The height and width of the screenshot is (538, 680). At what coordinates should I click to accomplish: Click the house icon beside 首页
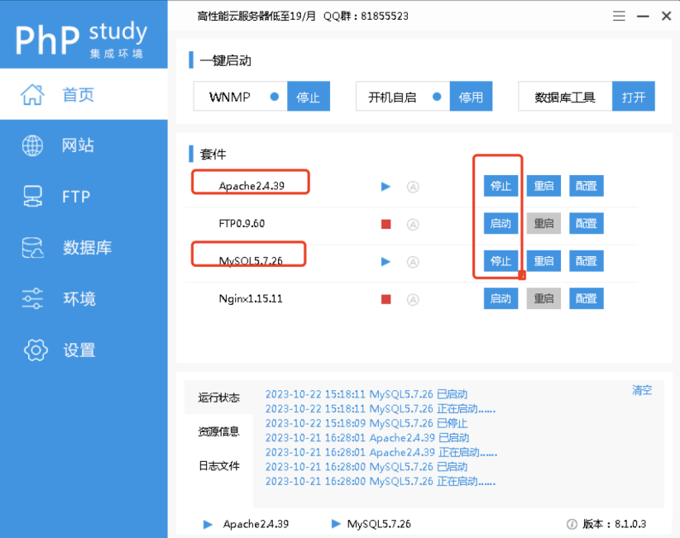pyautogui.click(x=32, y=94)
